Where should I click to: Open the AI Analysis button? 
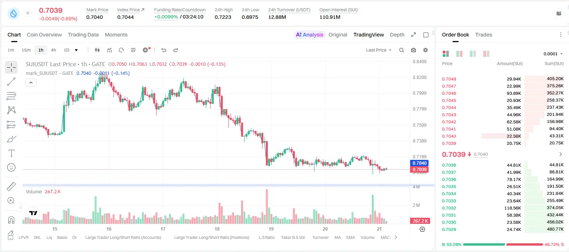[309, 35]
